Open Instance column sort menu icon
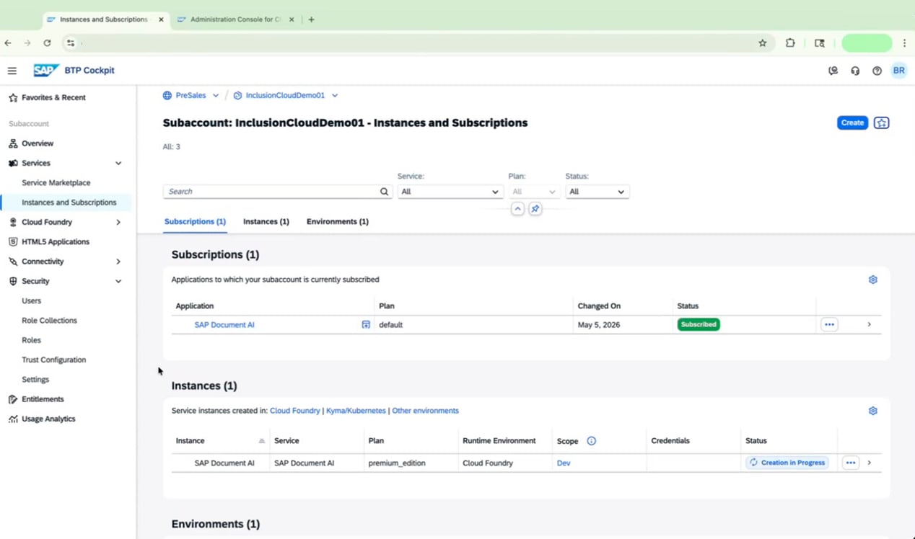Screen dimensions: 915x539 [x=261, y=441]
